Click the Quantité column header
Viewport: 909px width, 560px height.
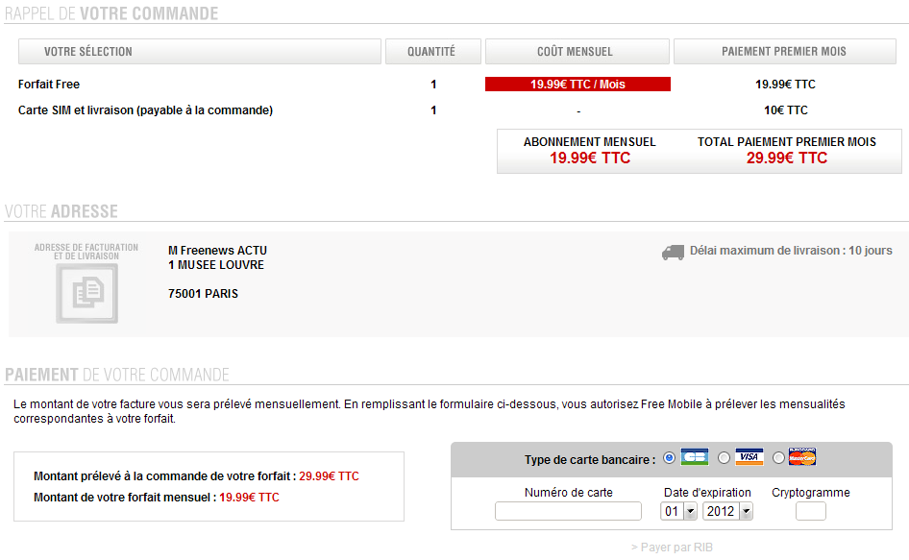coord(433,52)
